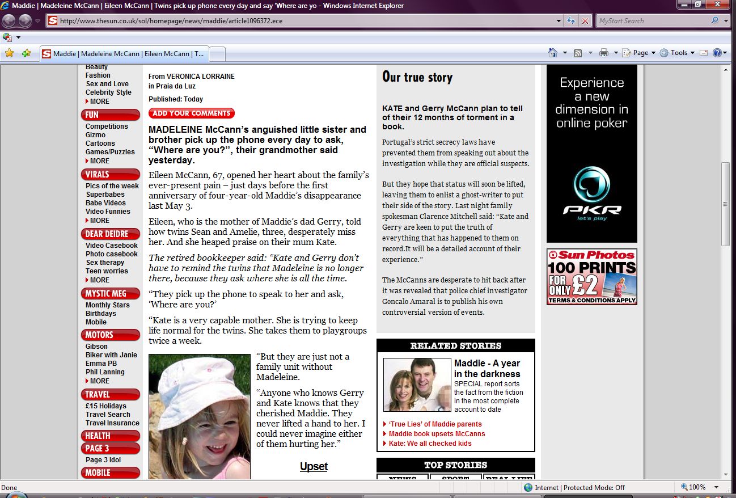Click the Add to Favorites icon
Image resolution: width=736 pixels, height=498 pixels.
coord(26,53)
